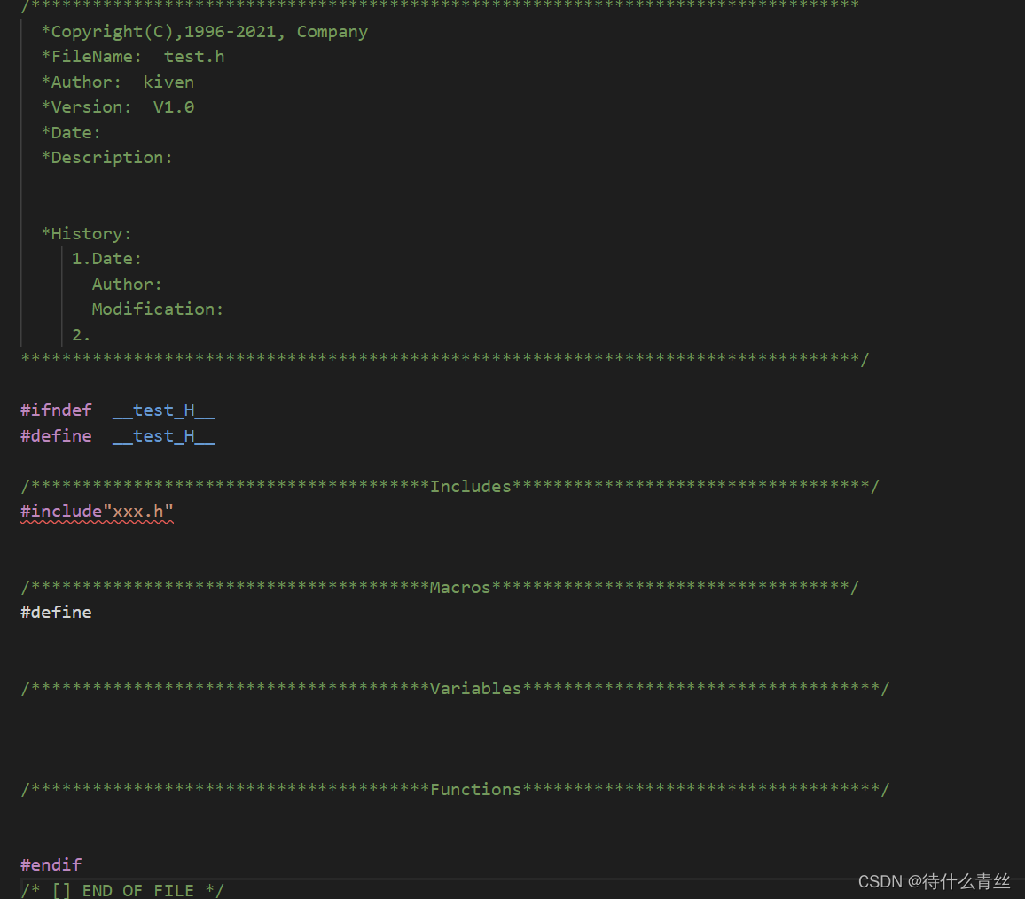
Task: Click the '*History:' comment line
Action: click(86, 233)
